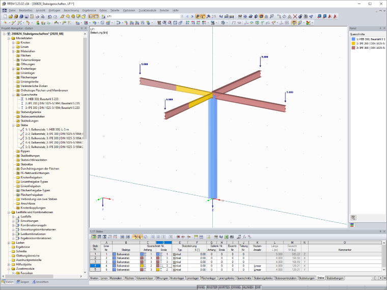Click the rainbow color scale toolbar icon
This screenshot has width=387, height=290.
(308, 23)
